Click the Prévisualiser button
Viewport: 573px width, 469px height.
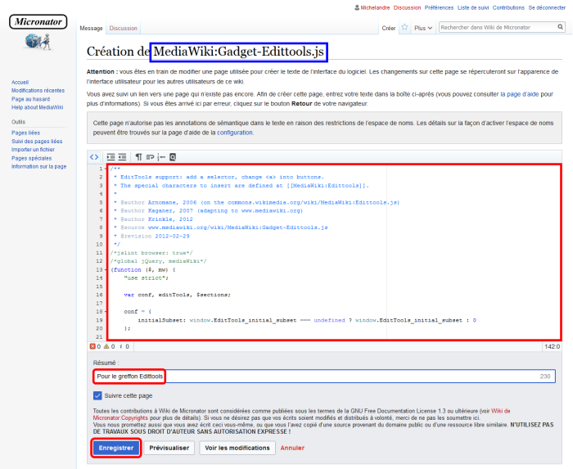tap(169, 448)
